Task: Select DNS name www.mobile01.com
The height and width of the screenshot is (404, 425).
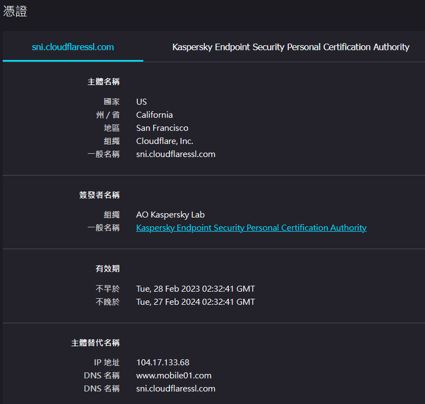Action: pos(174,376)
